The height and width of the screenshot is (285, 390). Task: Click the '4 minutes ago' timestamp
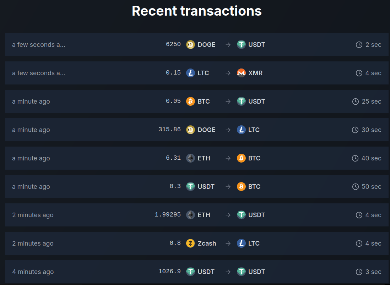33,272
